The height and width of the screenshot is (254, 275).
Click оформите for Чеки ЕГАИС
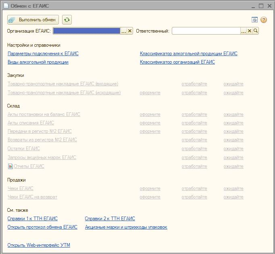(x=150, y=189)
